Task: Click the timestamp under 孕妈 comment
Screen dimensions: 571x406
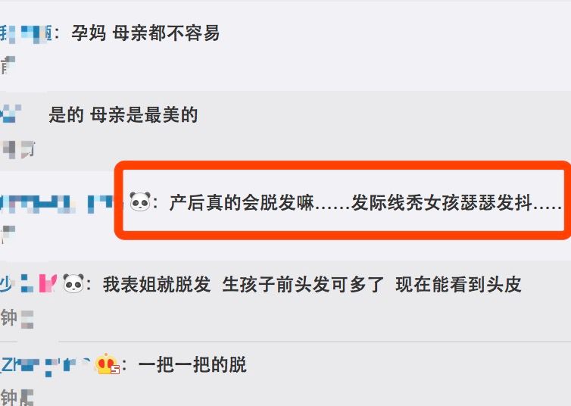Action: [8, 66]
